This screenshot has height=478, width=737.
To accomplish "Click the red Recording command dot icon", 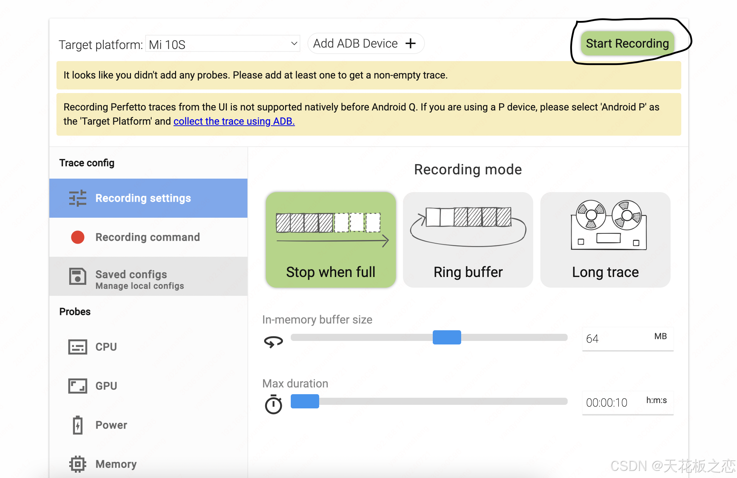I will click(77, 237).
